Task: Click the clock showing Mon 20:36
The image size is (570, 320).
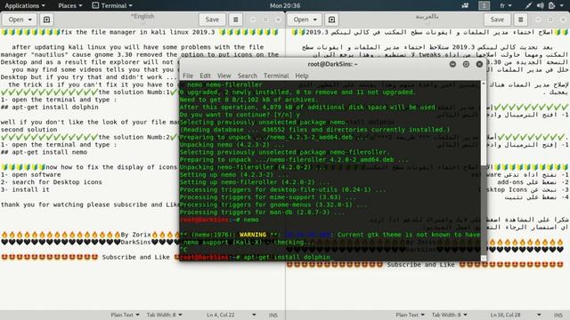Action: [285, 6]
